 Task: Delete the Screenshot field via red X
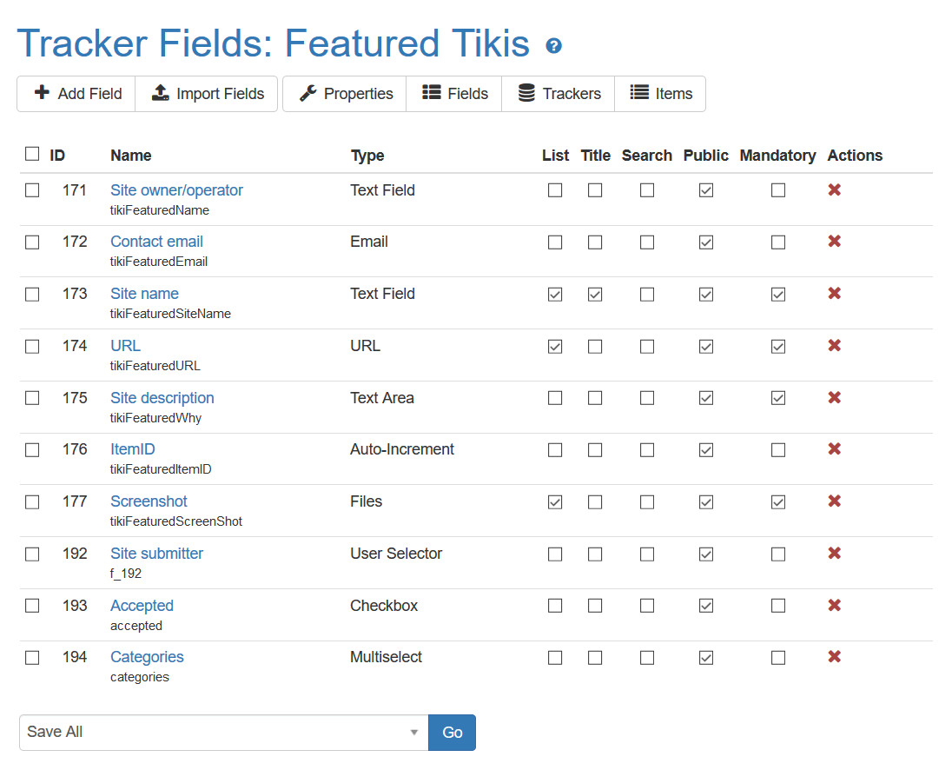pos(834,501)
